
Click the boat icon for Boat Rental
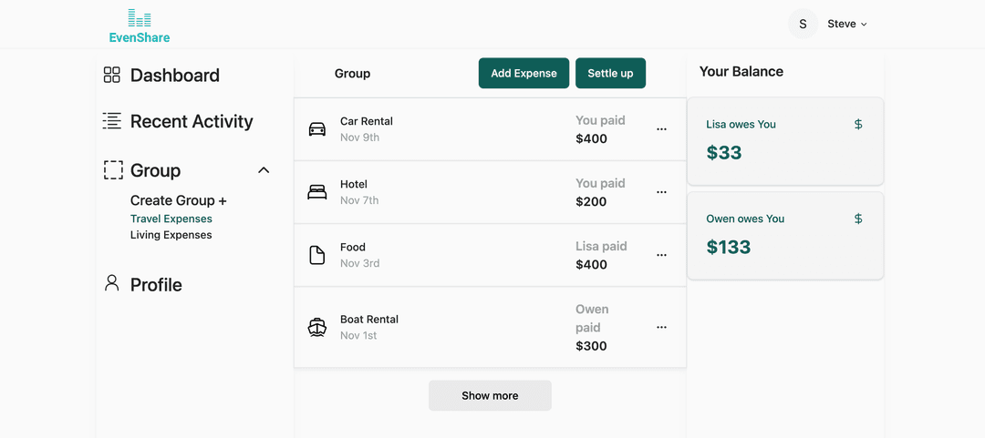tap(317, 327)
